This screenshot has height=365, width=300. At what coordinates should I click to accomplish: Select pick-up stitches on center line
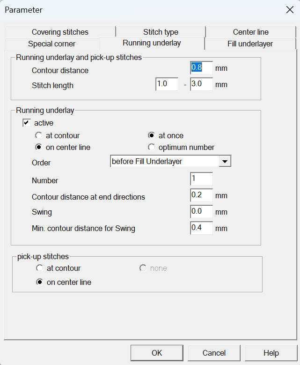coord(39,282)
